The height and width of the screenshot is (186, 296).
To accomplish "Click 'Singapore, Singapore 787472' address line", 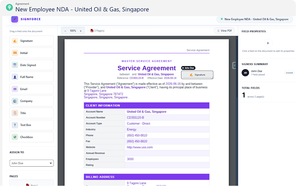I will [x=103, y=94].
